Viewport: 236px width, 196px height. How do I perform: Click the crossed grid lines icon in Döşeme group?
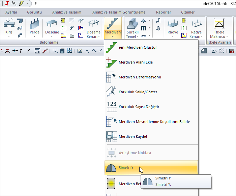click(72, 28)
